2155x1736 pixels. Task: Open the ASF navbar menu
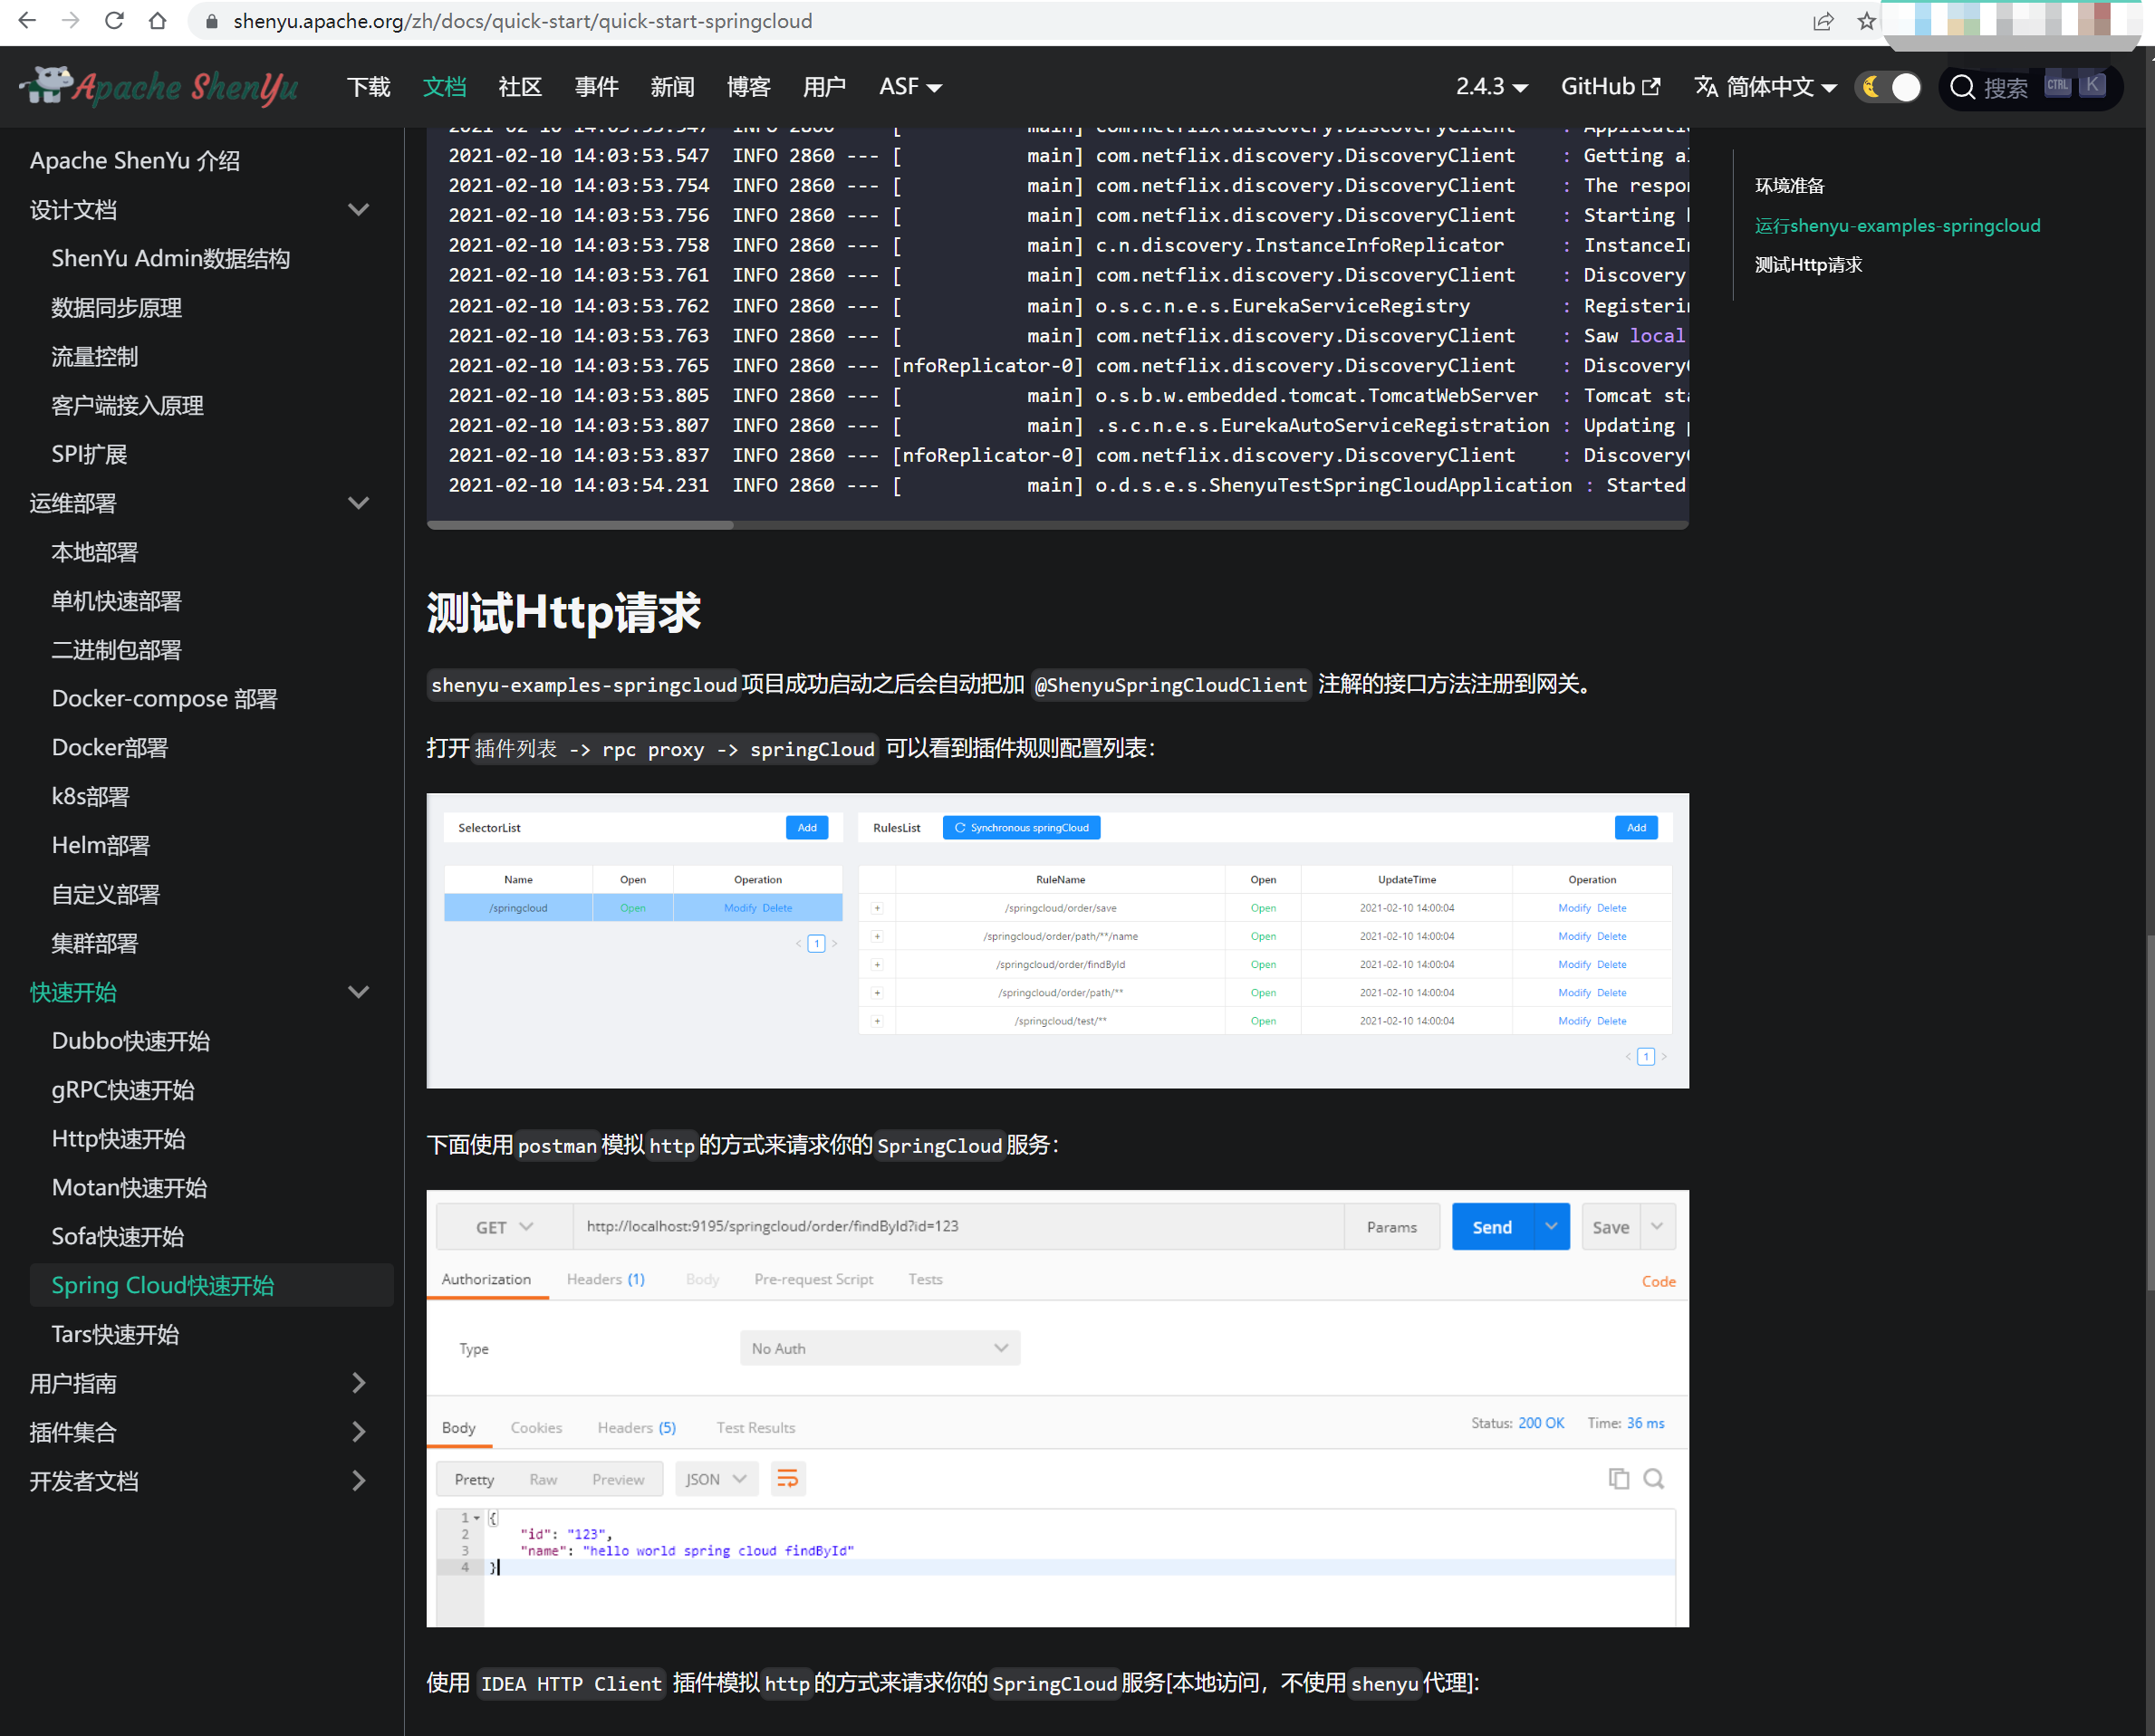909,87
